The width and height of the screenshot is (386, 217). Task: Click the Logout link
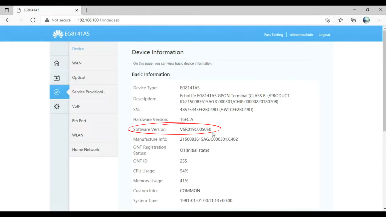coord(324,35)
